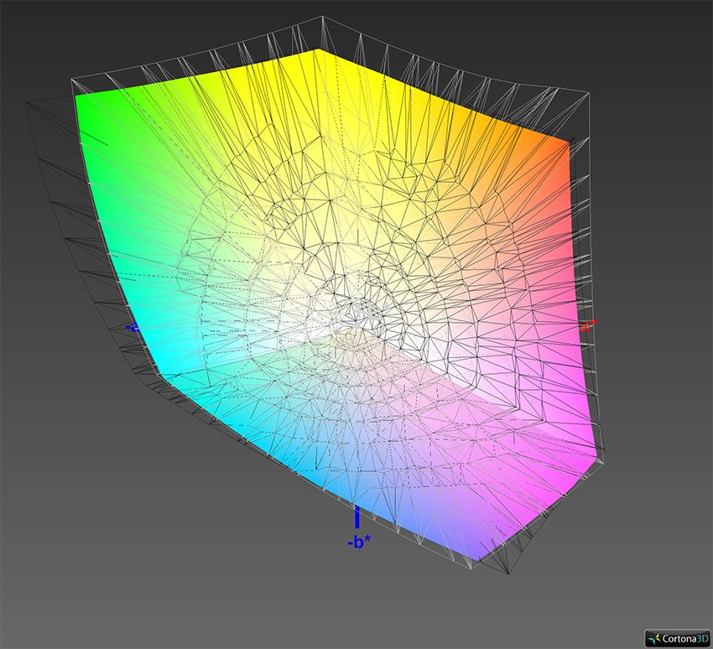This screenshot has height=649, width=713.
Task: Click the Cortona3D logo badge
Action: click(x=678, y=638)
